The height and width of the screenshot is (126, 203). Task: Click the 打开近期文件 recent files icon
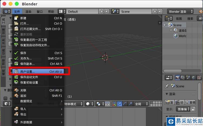click(x=16, y=29)
